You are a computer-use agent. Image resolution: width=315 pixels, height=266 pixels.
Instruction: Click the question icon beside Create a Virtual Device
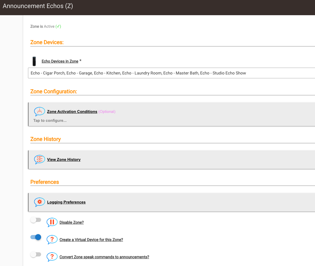click(52, 240)
